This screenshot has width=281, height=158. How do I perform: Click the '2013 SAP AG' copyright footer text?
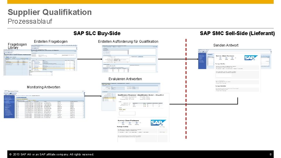point(52,154)
